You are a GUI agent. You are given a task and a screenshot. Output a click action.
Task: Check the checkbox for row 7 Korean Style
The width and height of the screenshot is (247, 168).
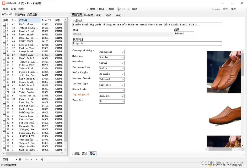pyautogui.click(x=4, y=45)
